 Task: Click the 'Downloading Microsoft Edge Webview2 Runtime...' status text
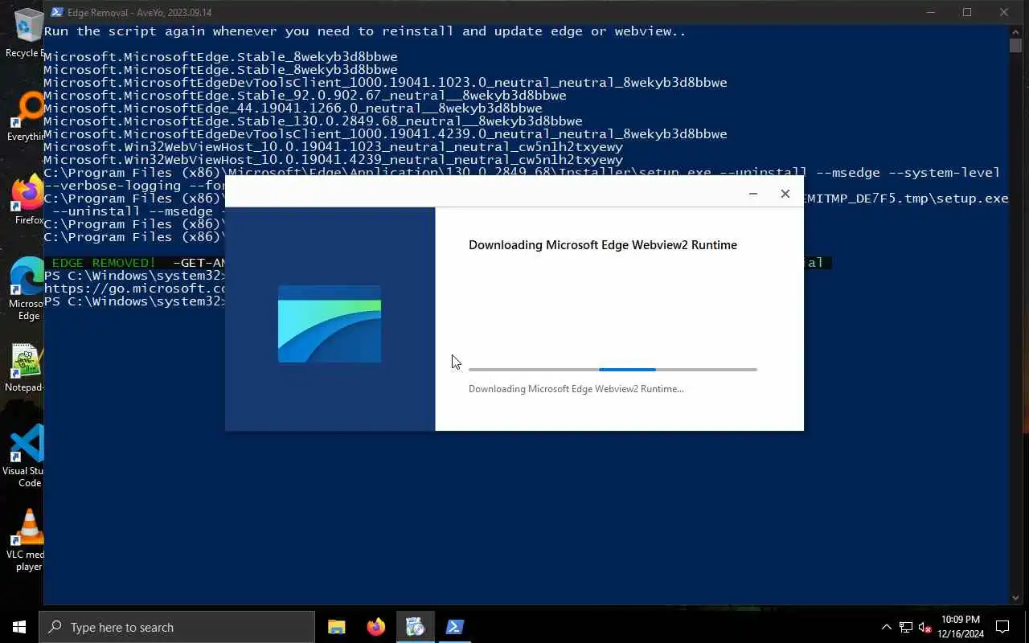[576, 389]
